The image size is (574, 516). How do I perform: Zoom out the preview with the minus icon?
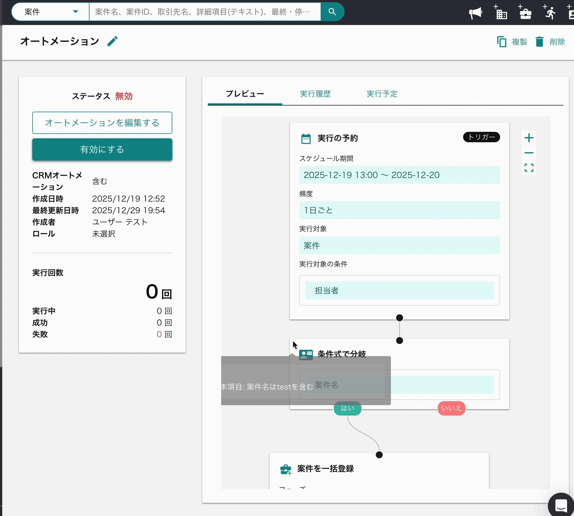click(x=529, y=153)
